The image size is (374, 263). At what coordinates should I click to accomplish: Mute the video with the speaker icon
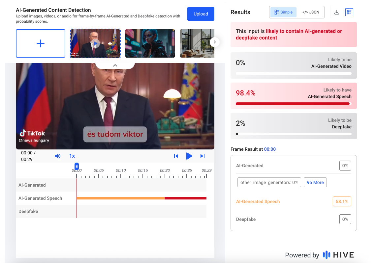point(58,156)
